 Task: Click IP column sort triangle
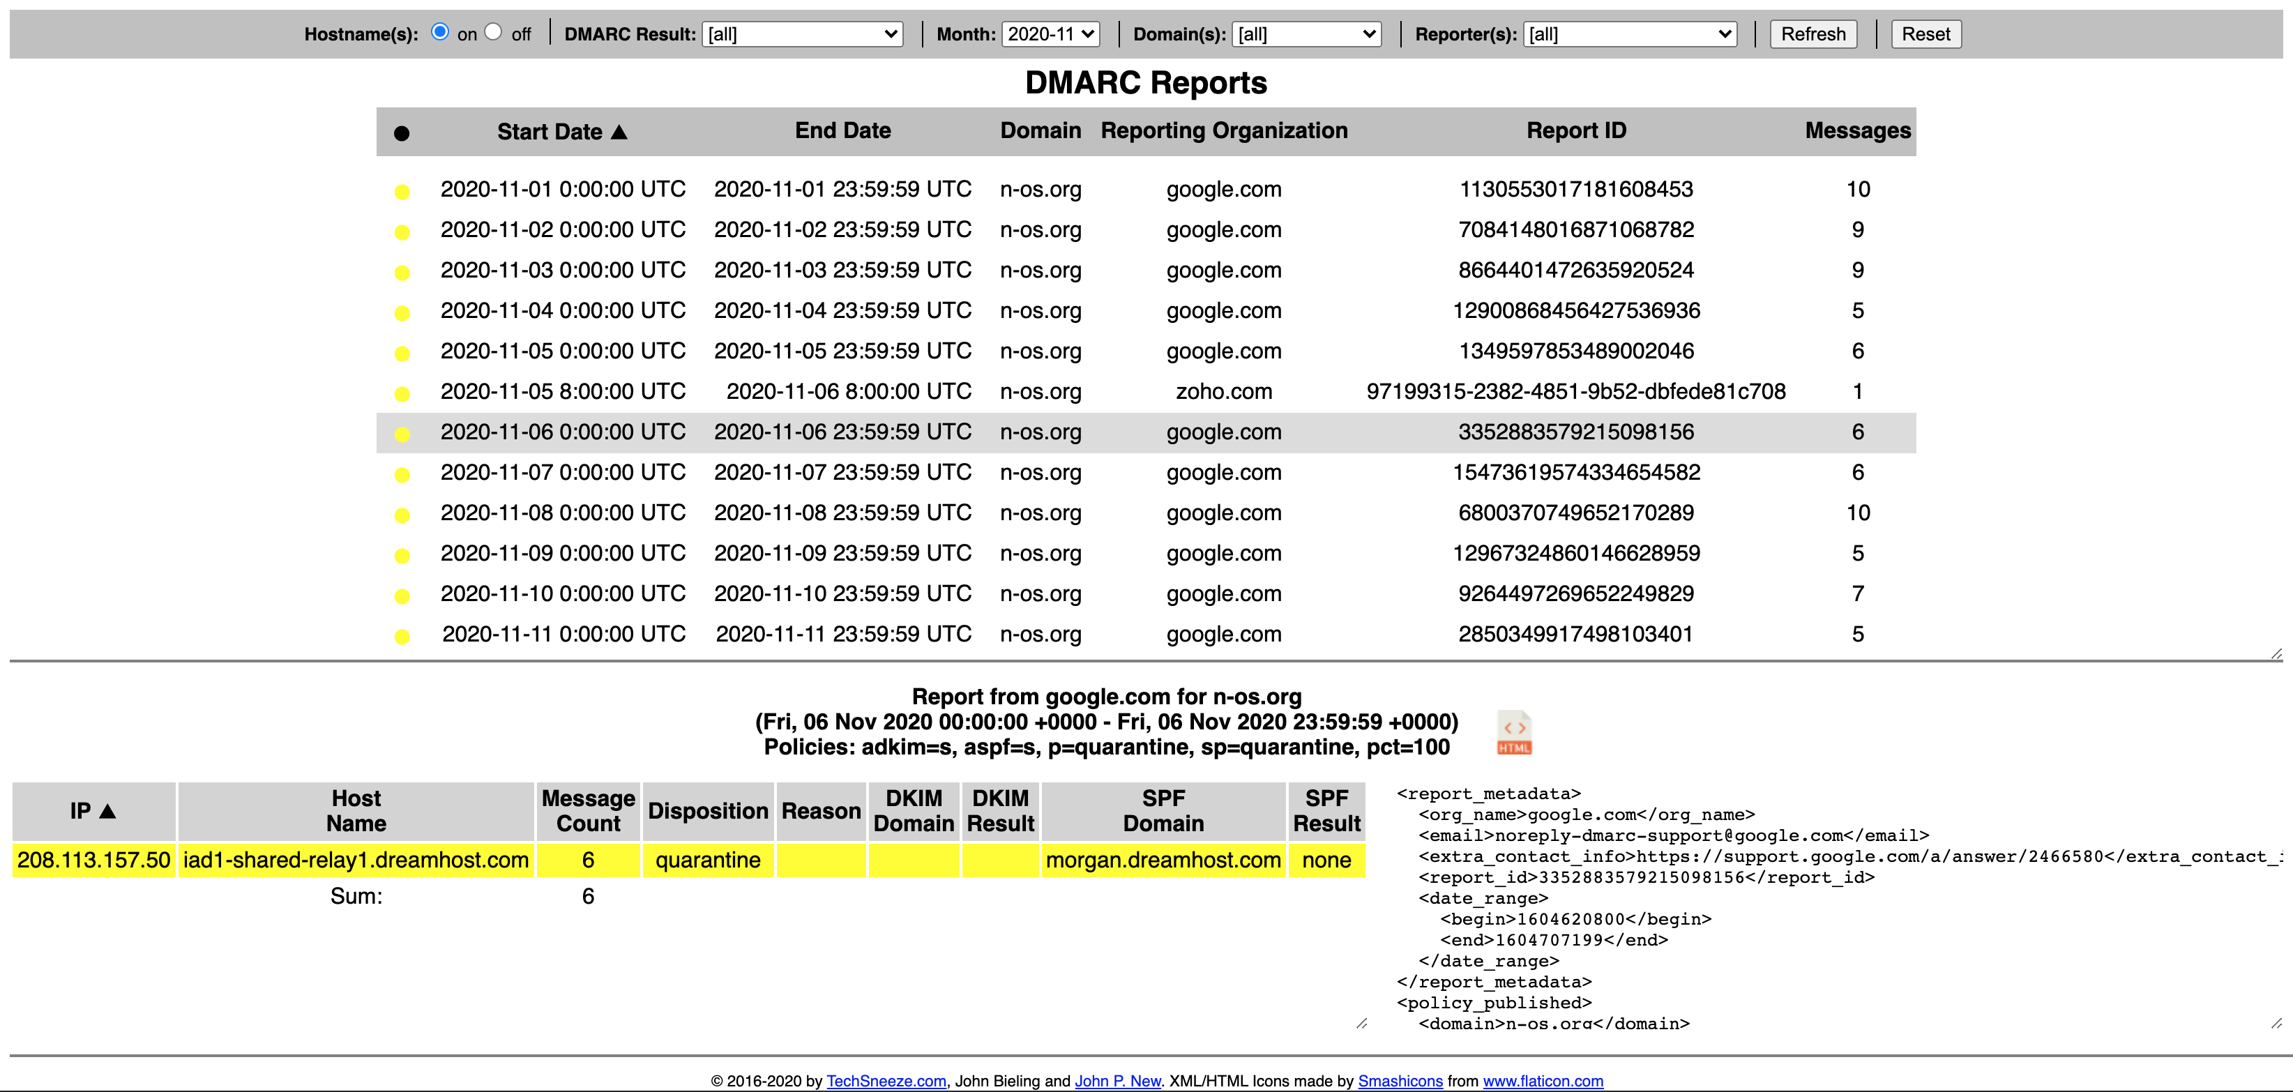tap(107, 811)
